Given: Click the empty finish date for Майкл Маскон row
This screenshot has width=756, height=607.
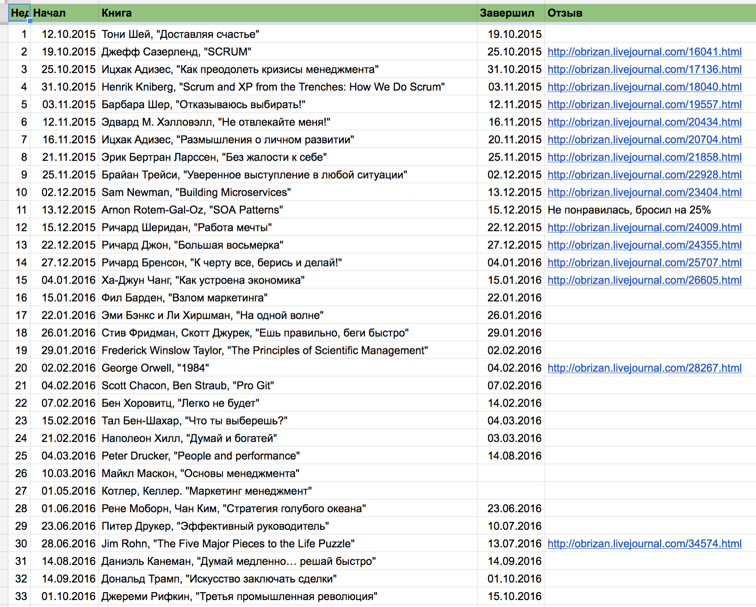Looking at the screenshot, I should (511, 473).
